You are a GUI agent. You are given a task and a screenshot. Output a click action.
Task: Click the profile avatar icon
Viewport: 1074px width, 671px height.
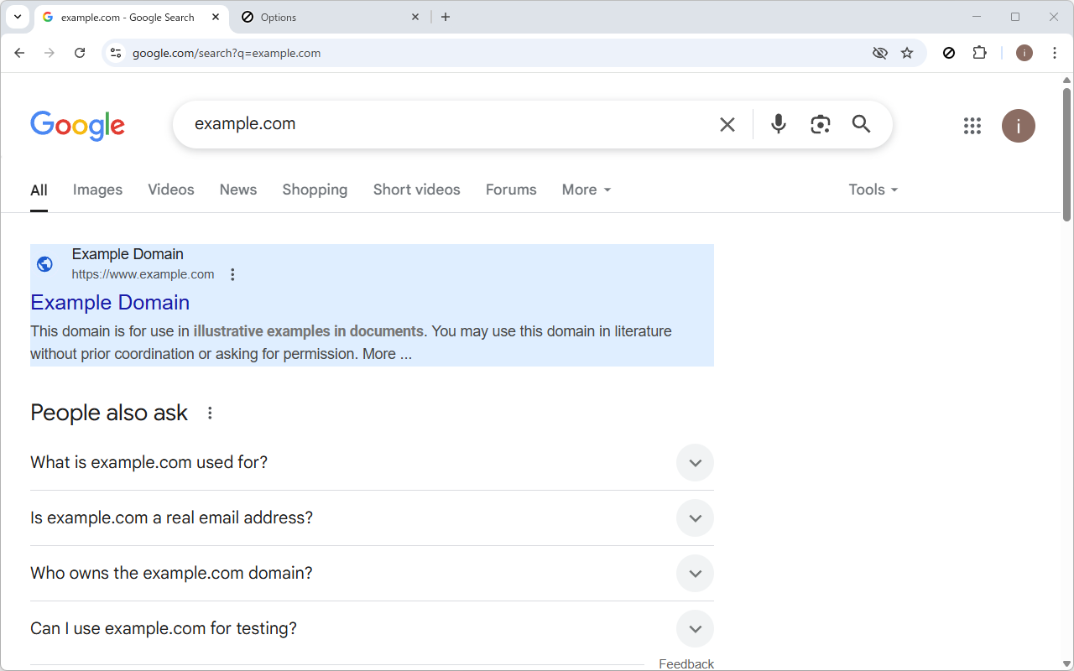tap(1018, 126)
